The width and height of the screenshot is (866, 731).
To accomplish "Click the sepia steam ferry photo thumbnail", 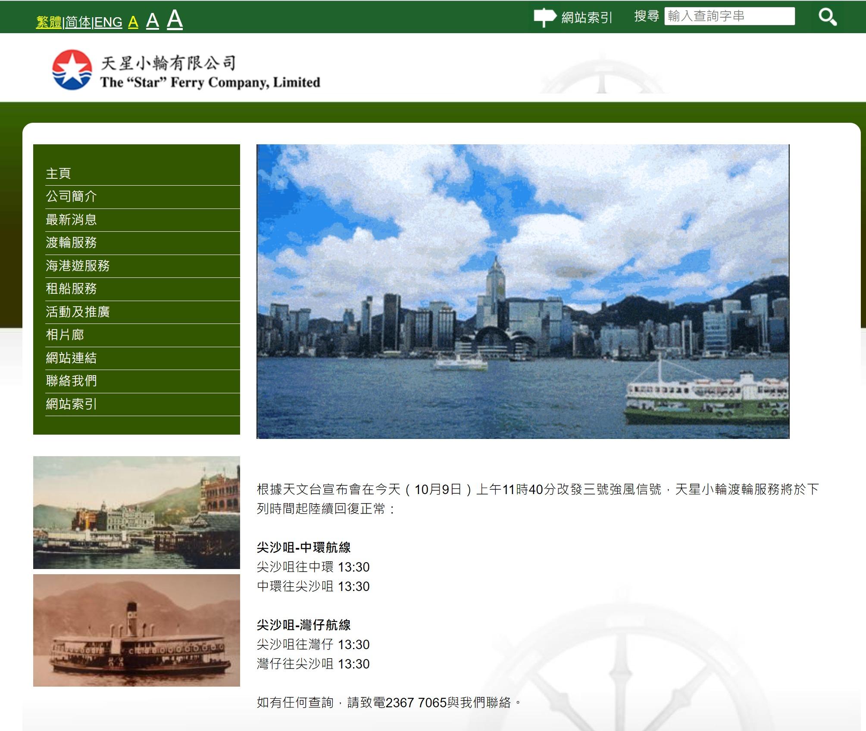I will pos(136,630).
